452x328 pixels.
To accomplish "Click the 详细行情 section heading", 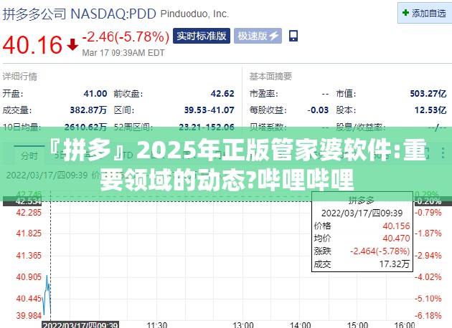I will pos(19,77).
